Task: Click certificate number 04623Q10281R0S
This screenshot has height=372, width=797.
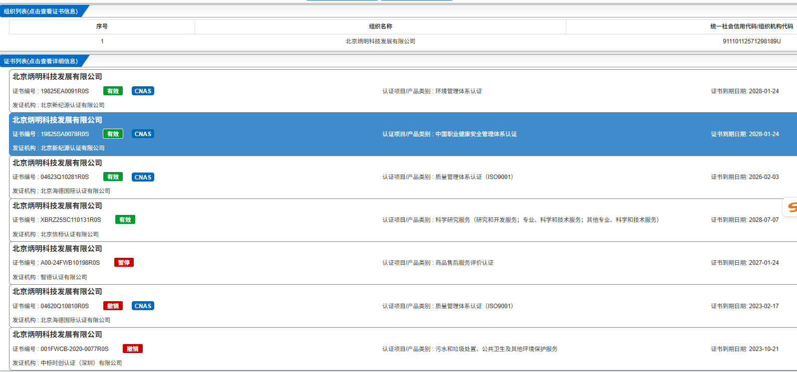Action: (65, 177)
